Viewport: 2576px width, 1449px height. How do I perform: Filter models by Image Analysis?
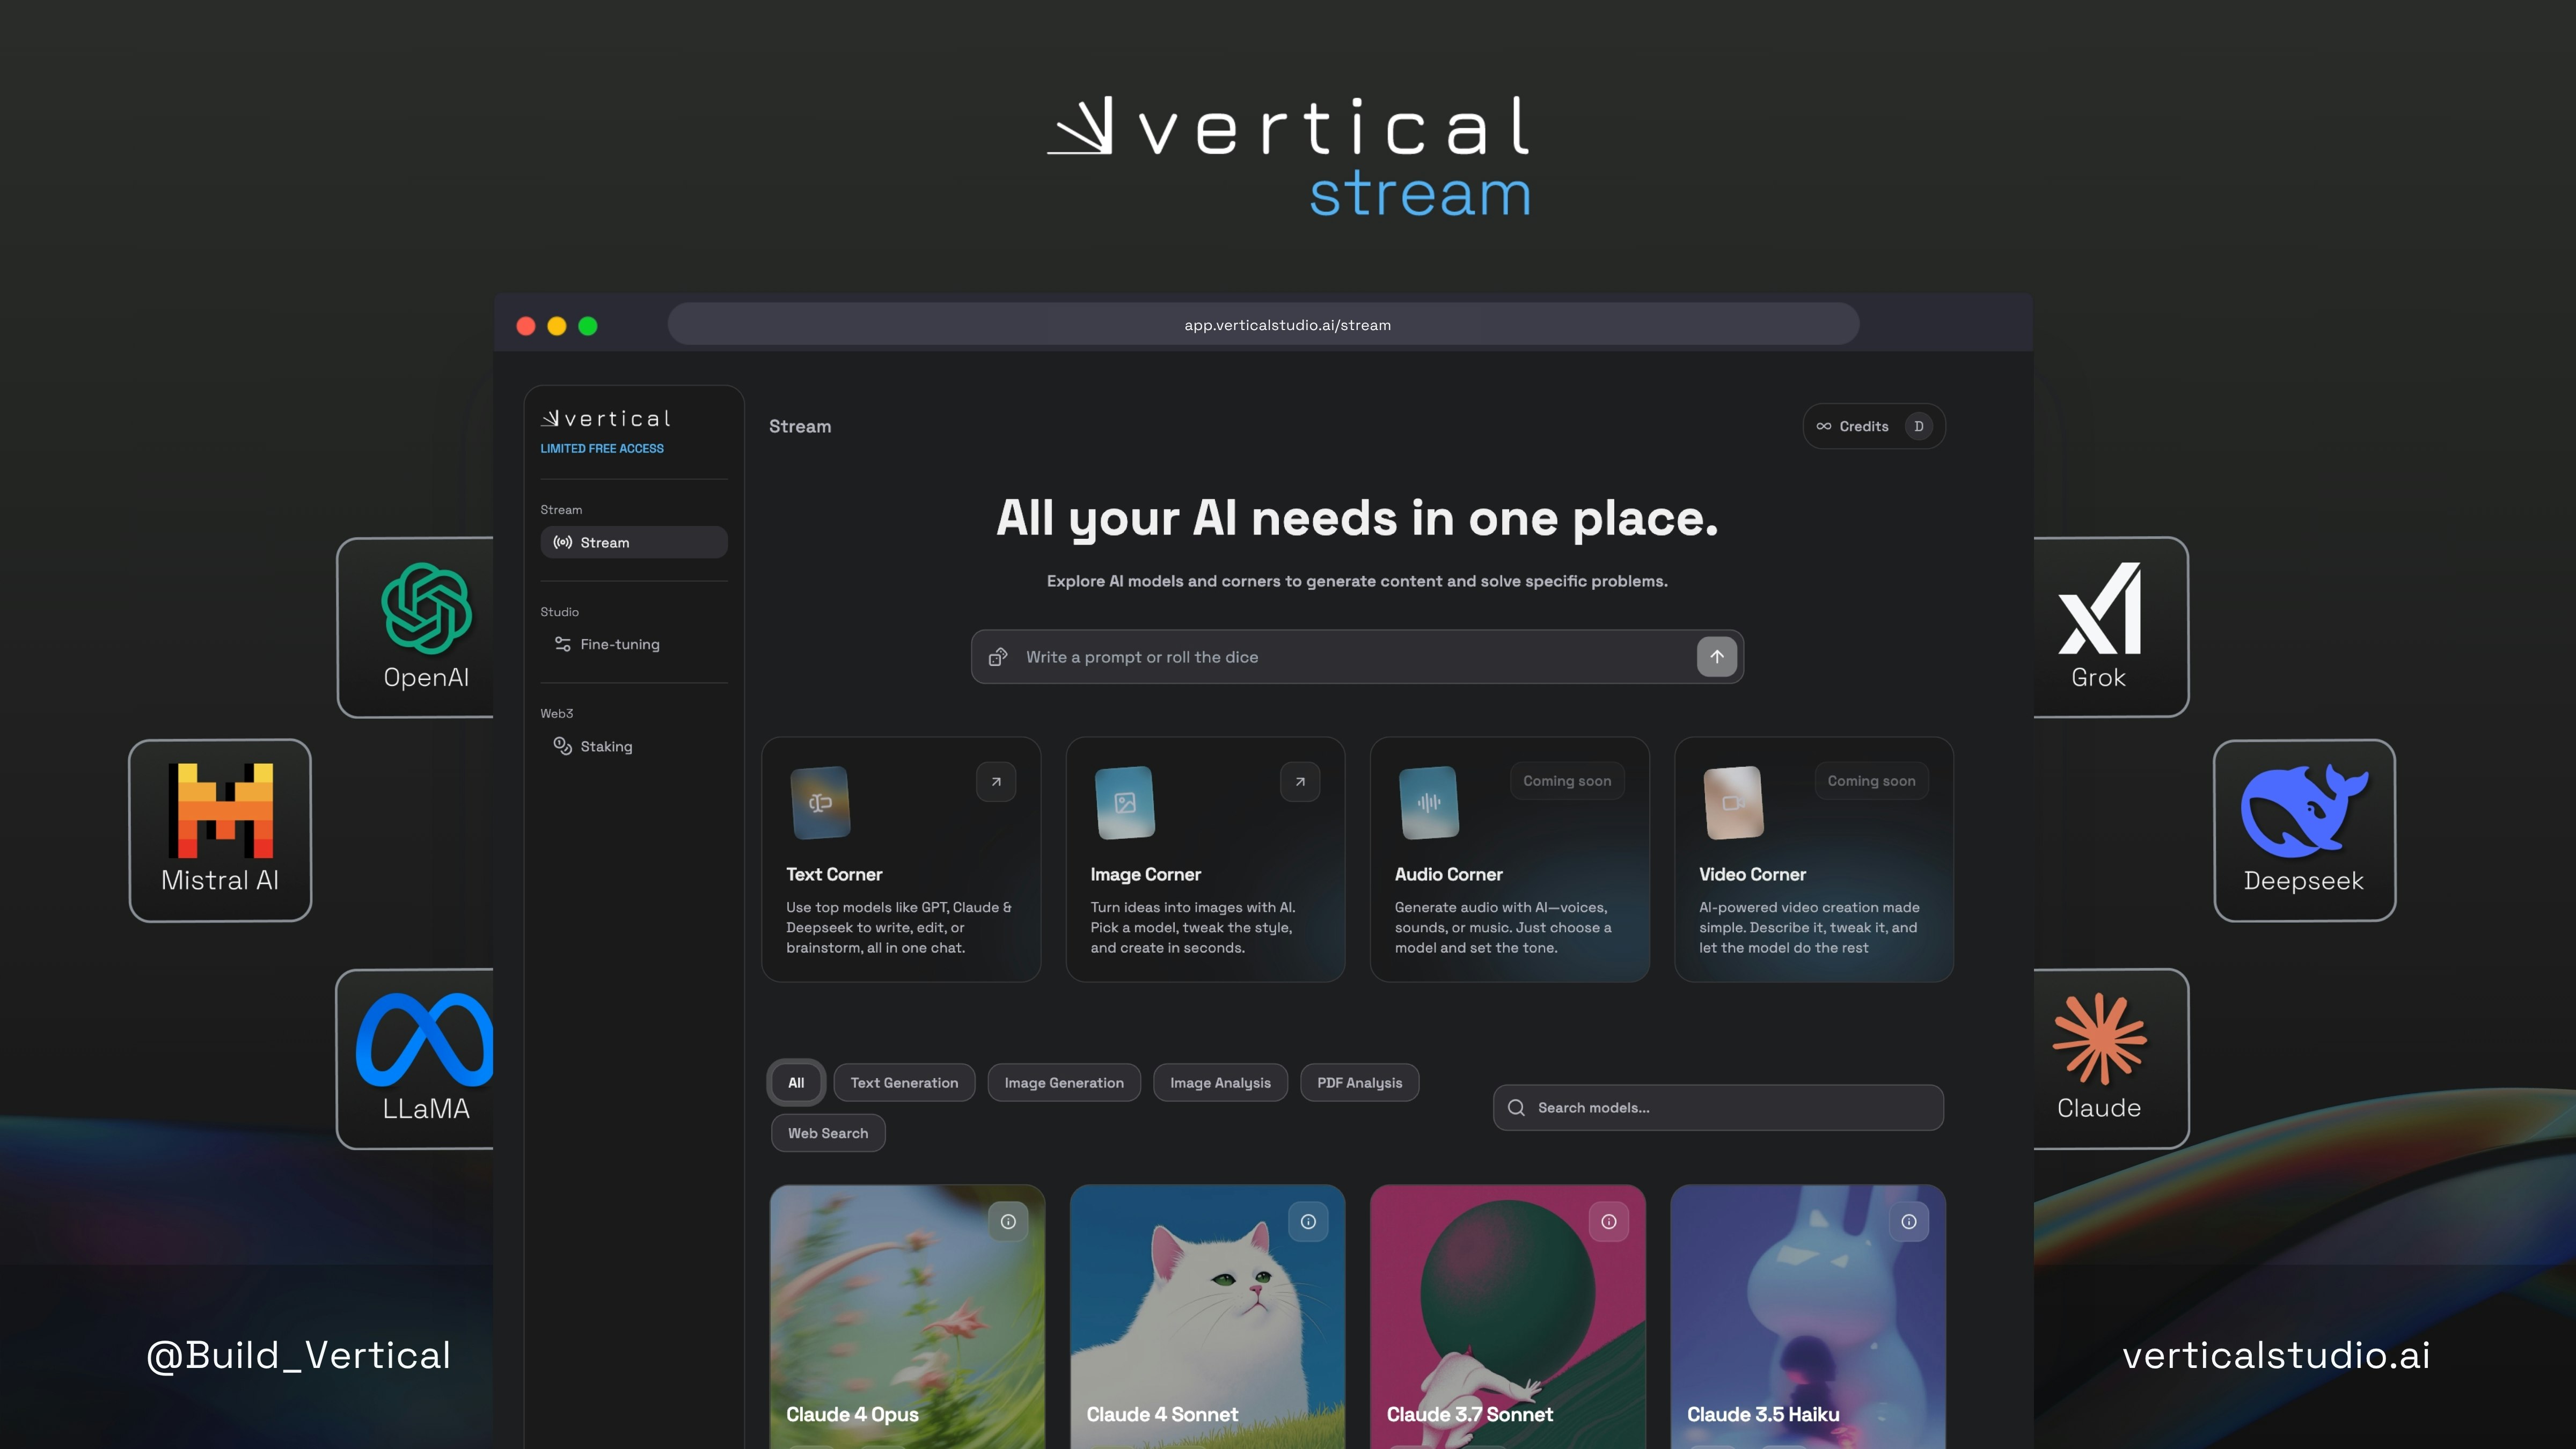[x=1220, y=1082]
